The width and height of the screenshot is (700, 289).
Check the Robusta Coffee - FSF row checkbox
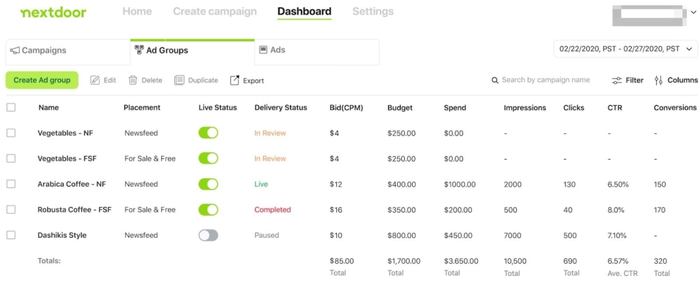(x=11, y=209)
